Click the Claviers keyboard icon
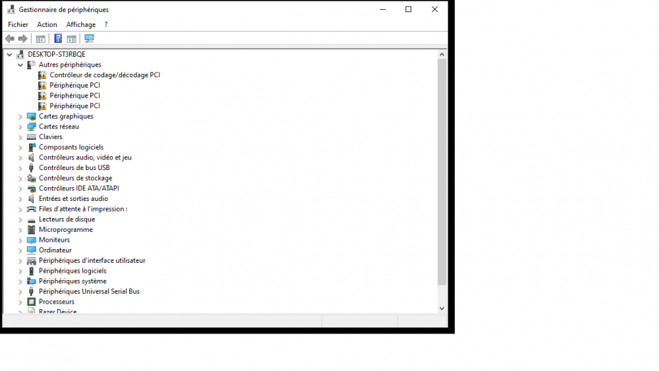Viewport: 659px width, 371px height. 31,137
